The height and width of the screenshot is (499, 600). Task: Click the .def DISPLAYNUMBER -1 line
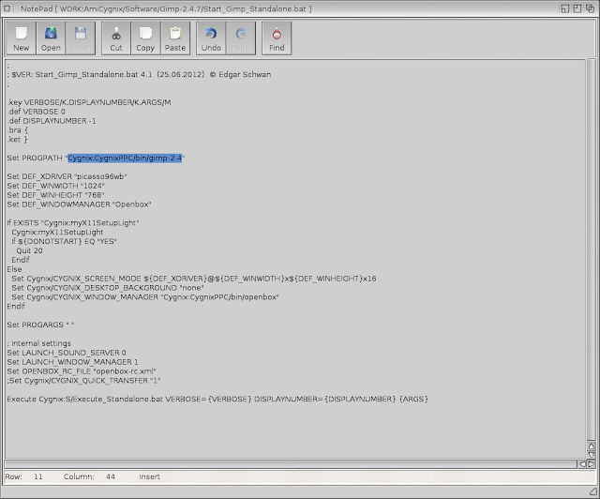(52, 121)
